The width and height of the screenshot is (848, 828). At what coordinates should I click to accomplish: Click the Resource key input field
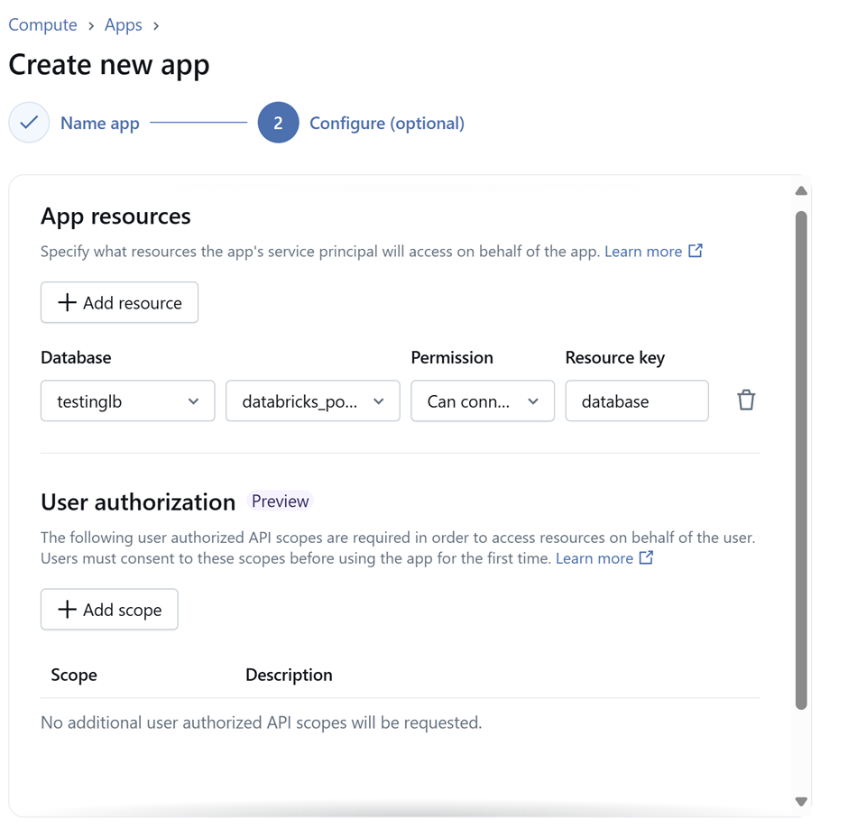pyautogui.click(x=636, y=401)
